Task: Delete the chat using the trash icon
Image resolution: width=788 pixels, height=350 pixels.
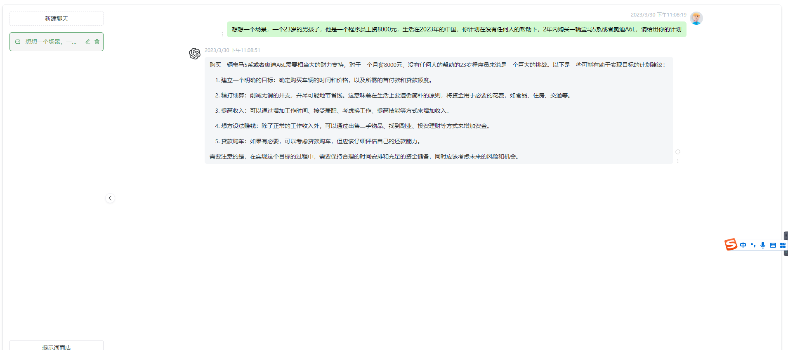Action: coord(97,42)
